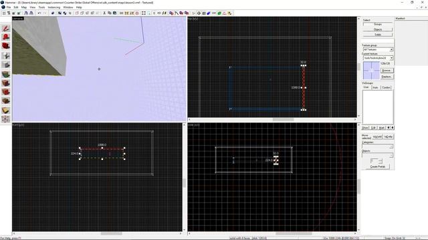This screenshot has width=428, height=240.
Task: Open the Edit menu
Action: [x=16, y=7]
